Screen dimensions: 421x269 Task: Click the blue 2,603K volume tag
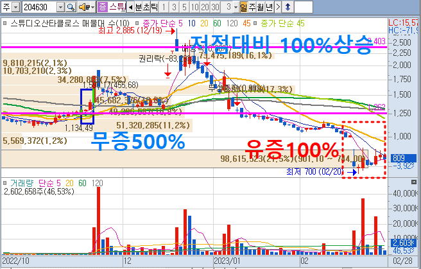403,243
